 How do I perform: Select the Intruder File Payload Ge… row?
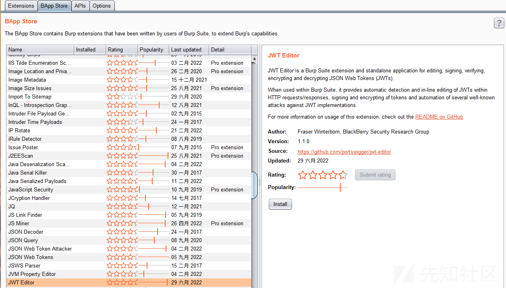click(x=39, y=113)
